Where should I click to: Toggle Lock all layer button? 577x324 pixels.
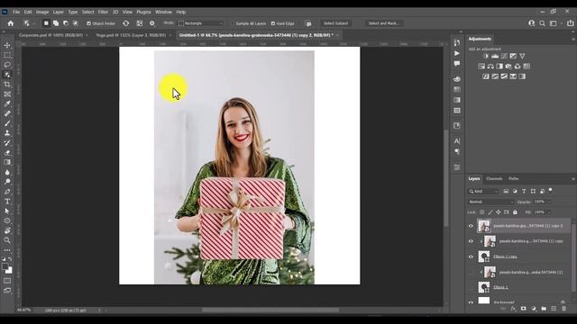tap(515, 212)
